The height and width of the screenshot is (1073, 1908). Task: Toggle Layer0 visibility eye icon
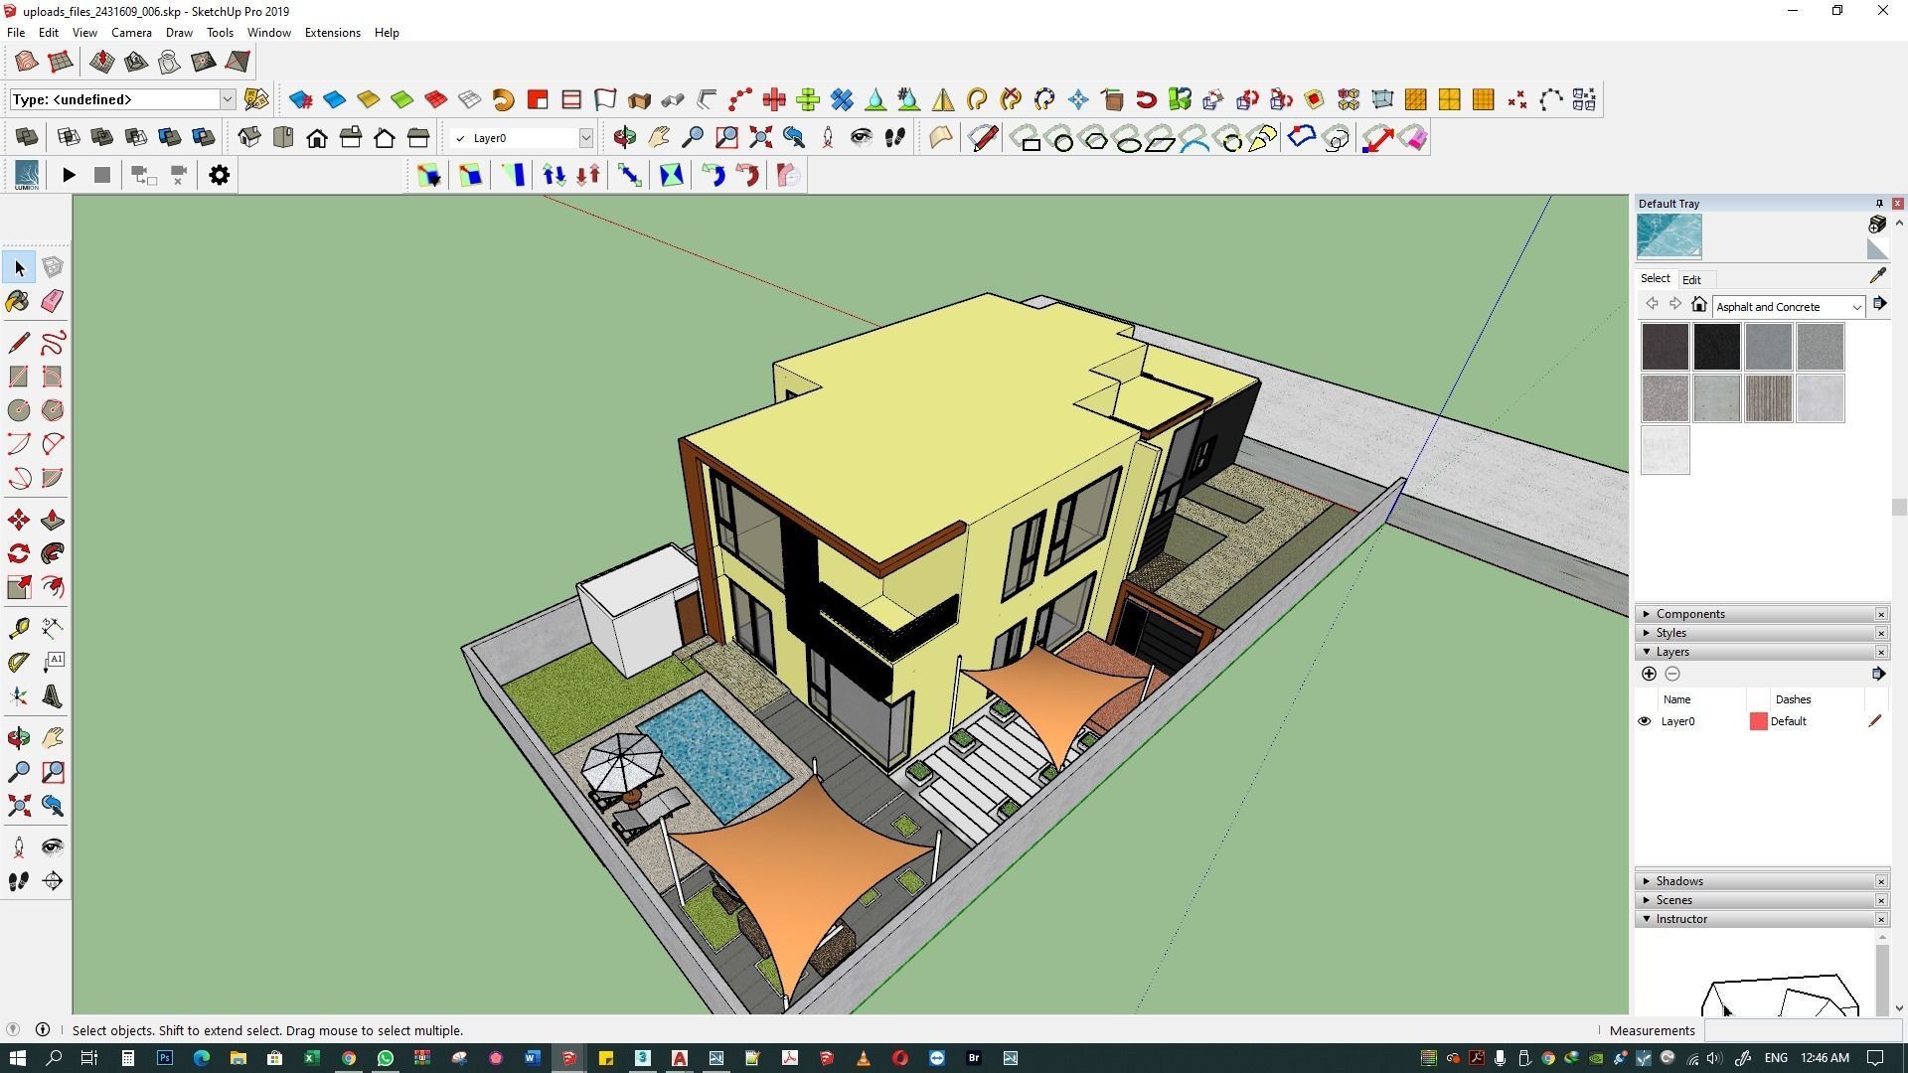(x=1645, y=721)
